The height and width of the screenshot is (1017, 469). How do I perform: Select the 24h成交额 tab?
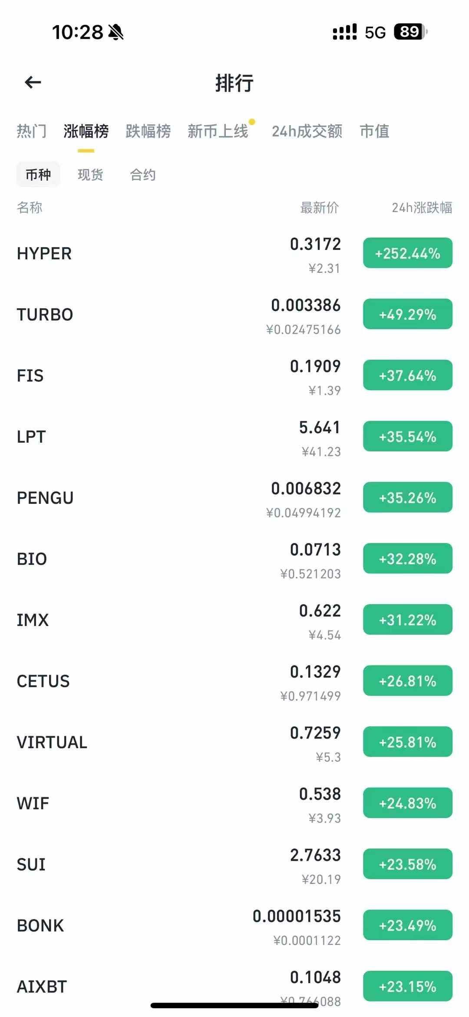[x=307, y=131]
